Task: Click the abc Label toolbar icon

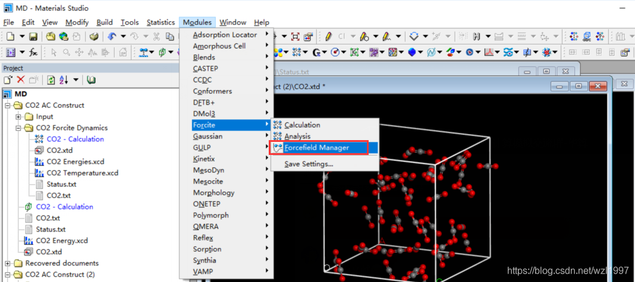Action: coord(587,36)
